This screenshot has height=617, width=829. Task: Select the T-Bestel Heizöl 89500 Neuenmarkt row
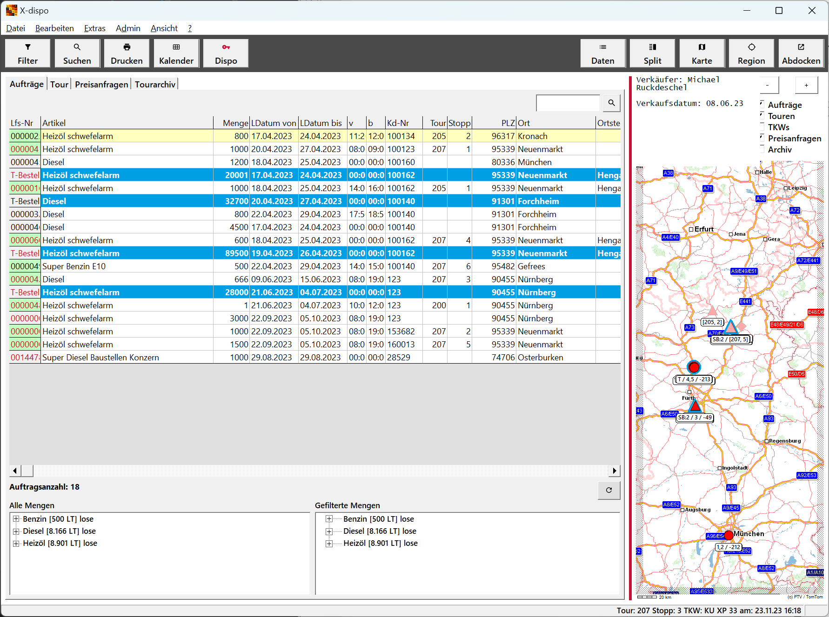[315, 253]
